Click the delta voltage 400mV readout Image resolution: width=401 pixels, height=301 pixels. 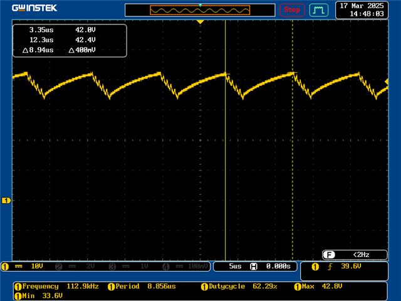pyautogui.click(x=82, y=50)
